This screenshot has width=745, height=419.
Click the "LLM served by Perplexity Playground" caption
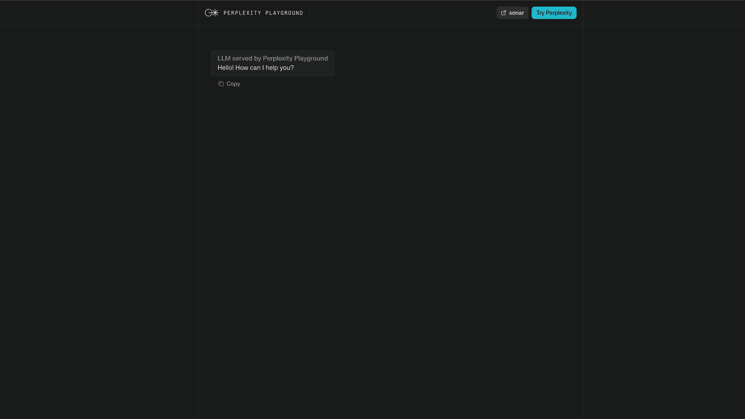click(272, 59)
